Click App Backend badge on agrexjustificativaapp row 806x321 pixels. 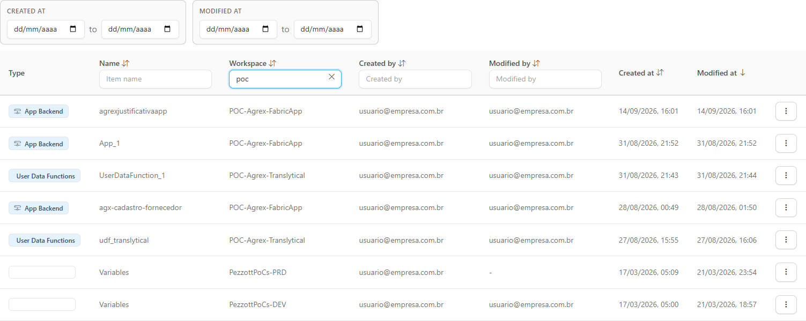click(39, 111)
